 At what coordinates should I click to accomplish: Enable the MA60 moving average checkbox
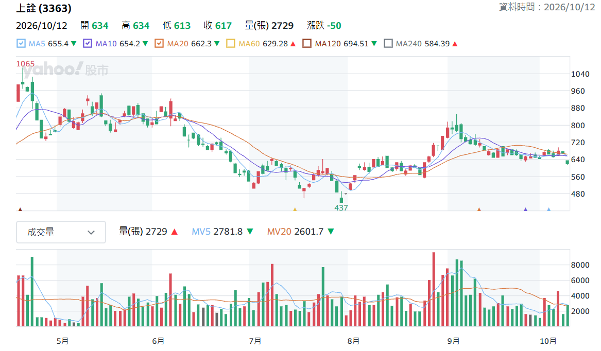click(231, 44)
